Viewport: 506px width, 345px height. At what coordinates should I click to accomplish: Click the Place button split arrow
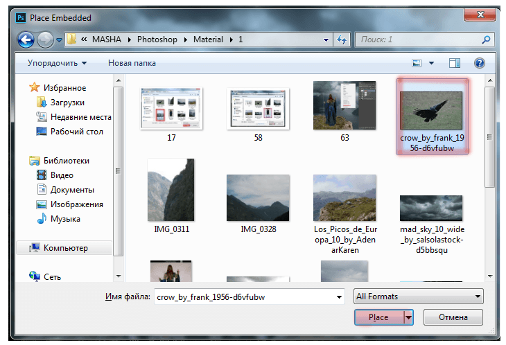pos(409,317)
